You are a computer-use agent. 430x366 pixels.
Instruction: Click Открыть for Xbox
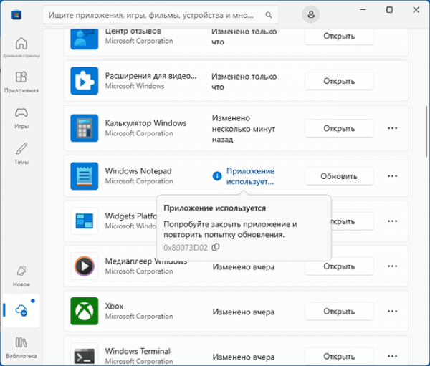click(339, 311)
